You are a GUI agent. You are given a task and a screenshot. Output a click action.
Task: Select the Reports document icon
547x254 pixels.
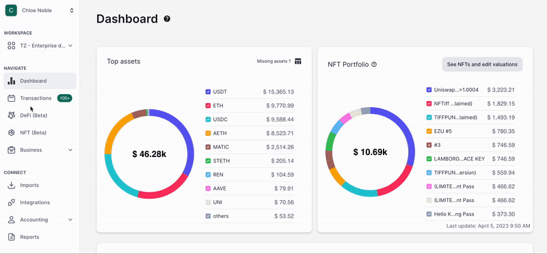click(12, 237)
